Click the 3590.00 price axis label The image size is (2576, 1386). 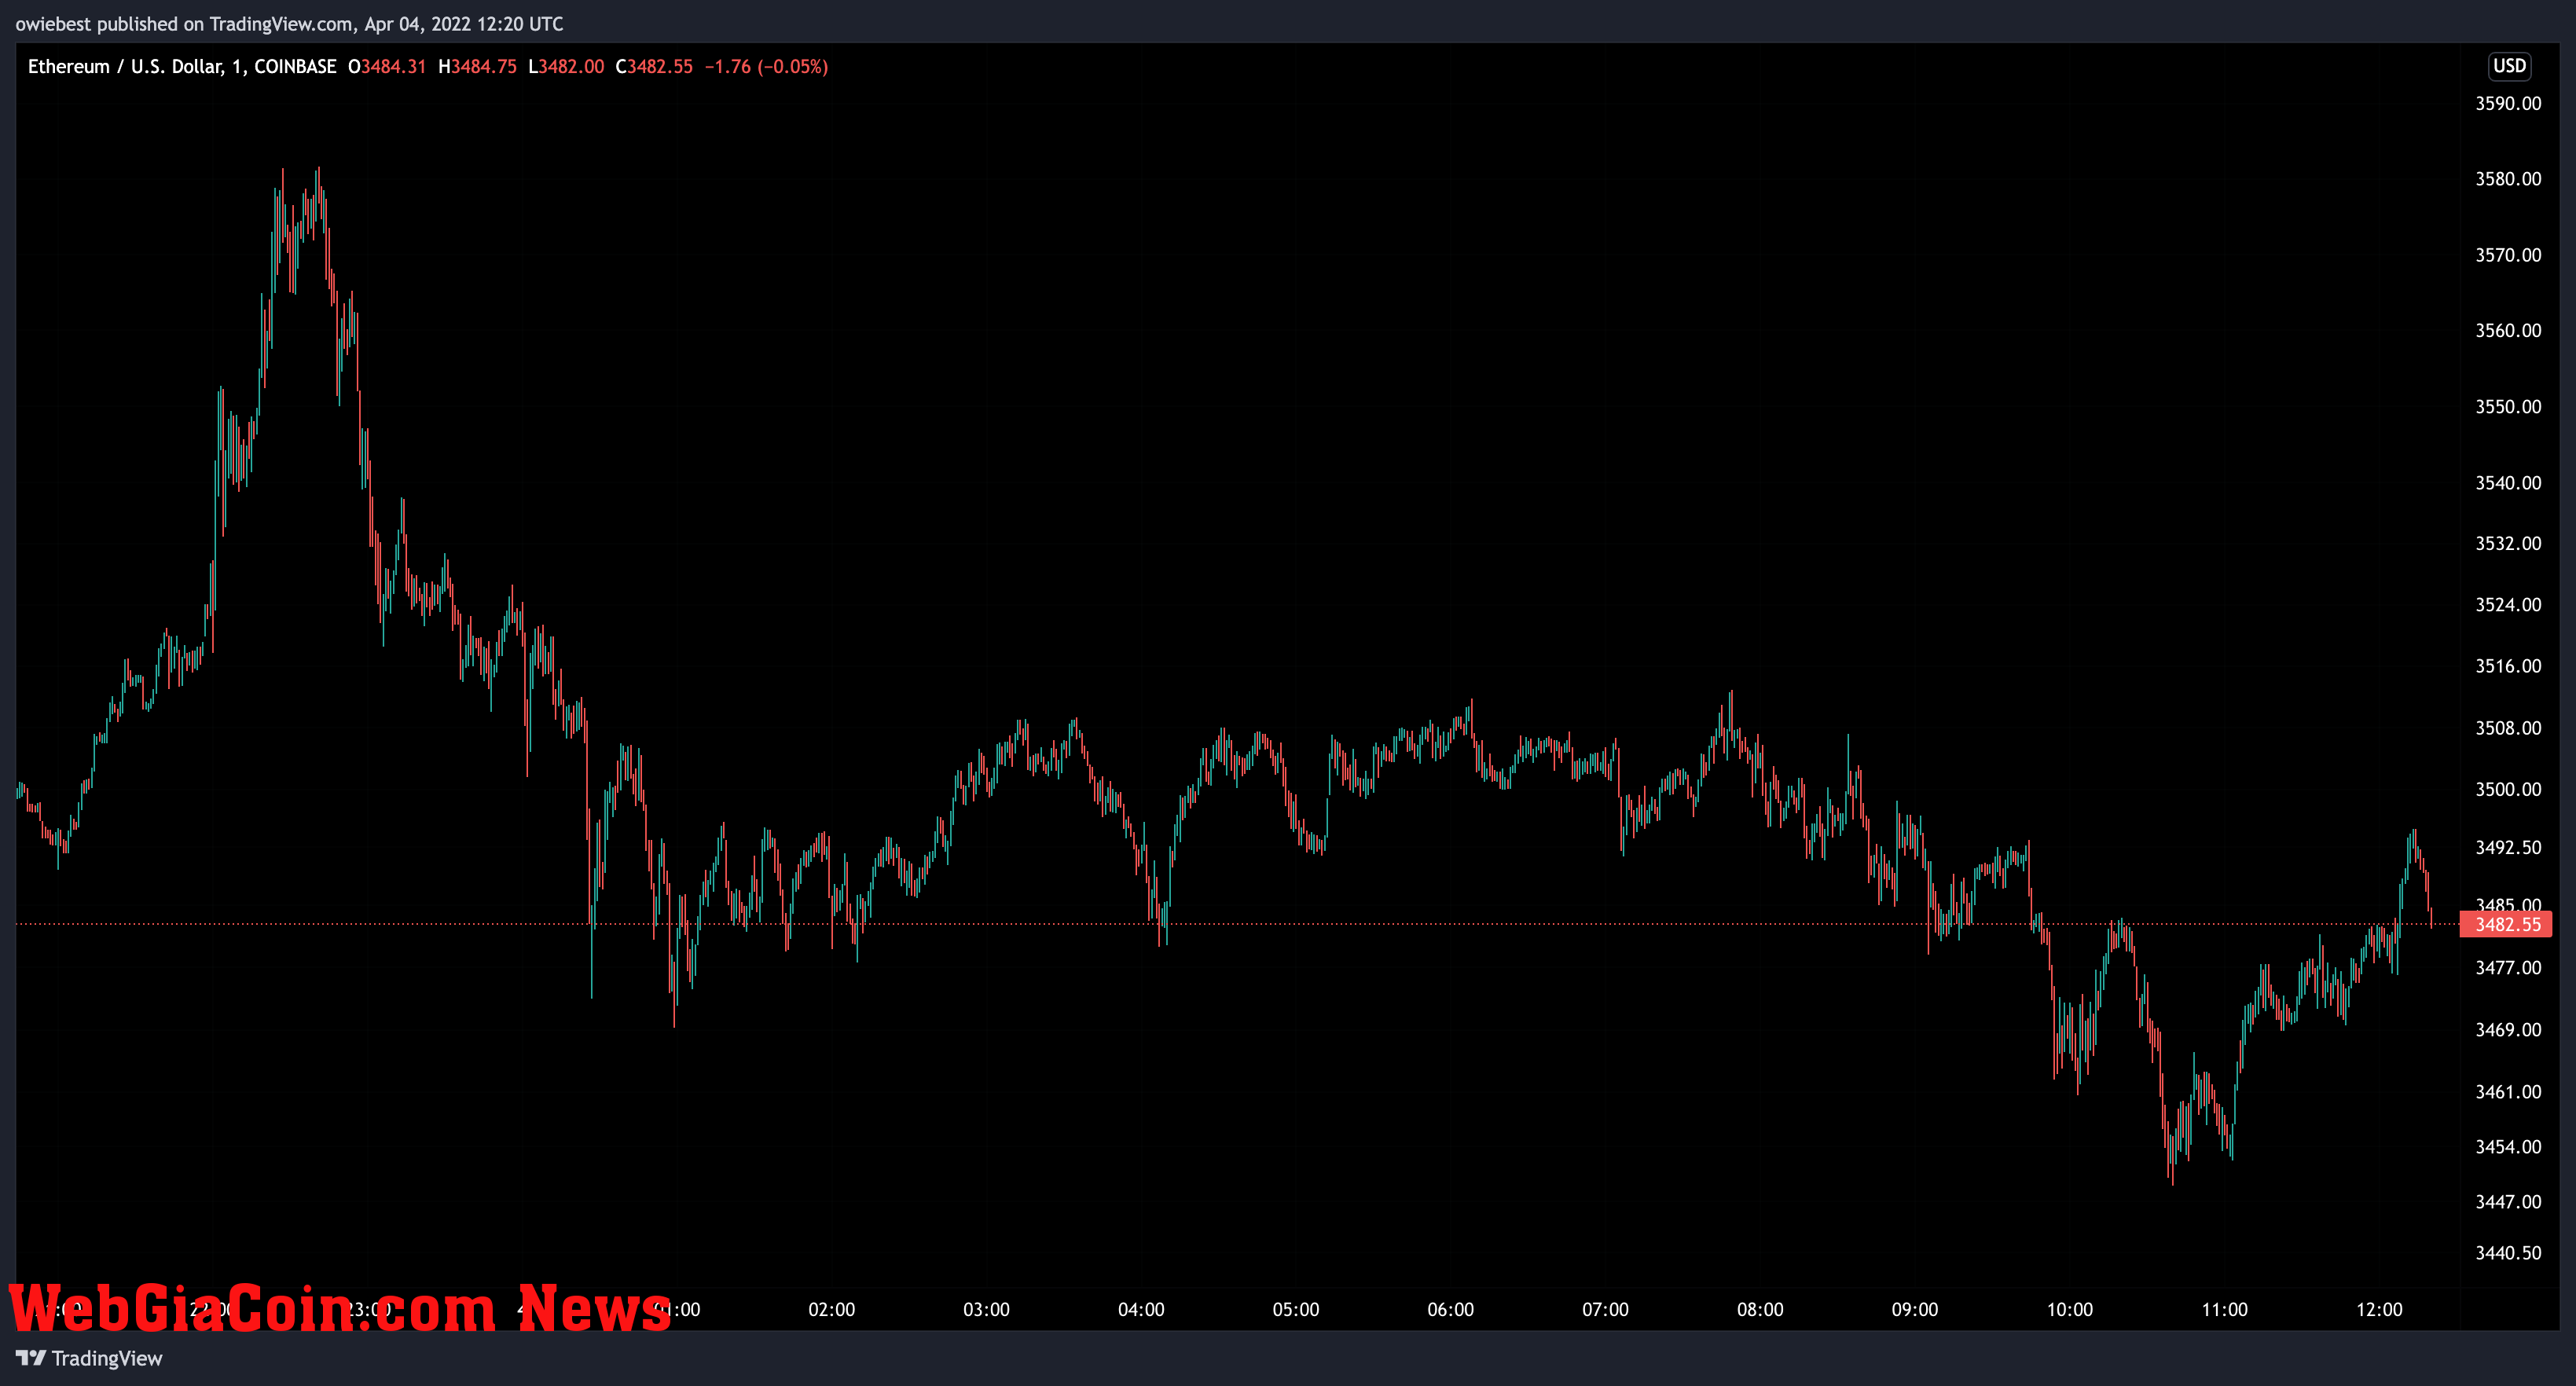[x=2508, y=103]
